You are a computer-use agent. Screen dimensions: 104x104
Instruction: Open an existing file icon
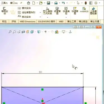(x=41, y=3)
